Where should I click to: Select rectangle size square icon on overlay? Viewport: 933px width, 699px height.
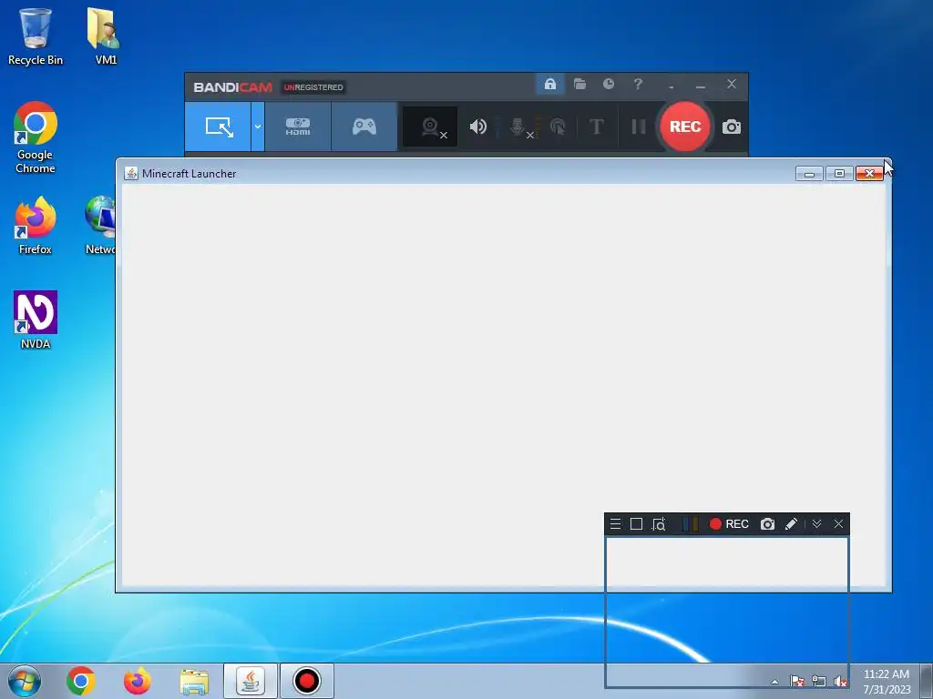[636, 523]
